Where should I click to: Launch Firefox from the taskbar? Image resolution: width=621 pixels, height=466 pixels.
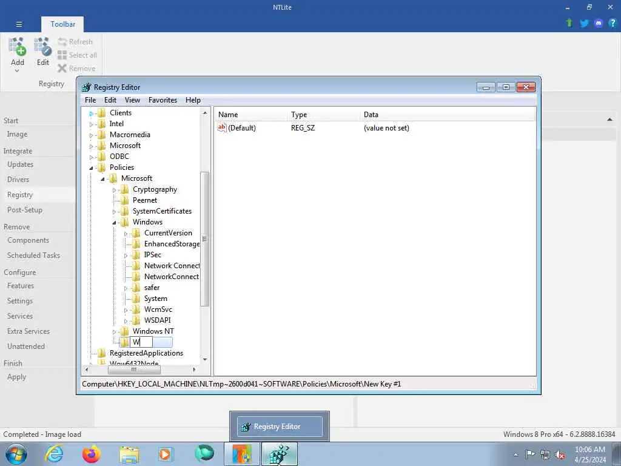coord(92,454)
